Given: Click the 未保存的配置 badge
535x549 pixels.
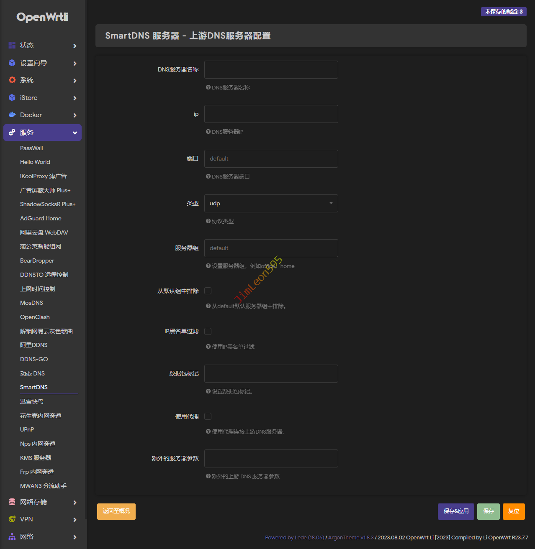Looking at the screenshot, I should click(504, 11).
